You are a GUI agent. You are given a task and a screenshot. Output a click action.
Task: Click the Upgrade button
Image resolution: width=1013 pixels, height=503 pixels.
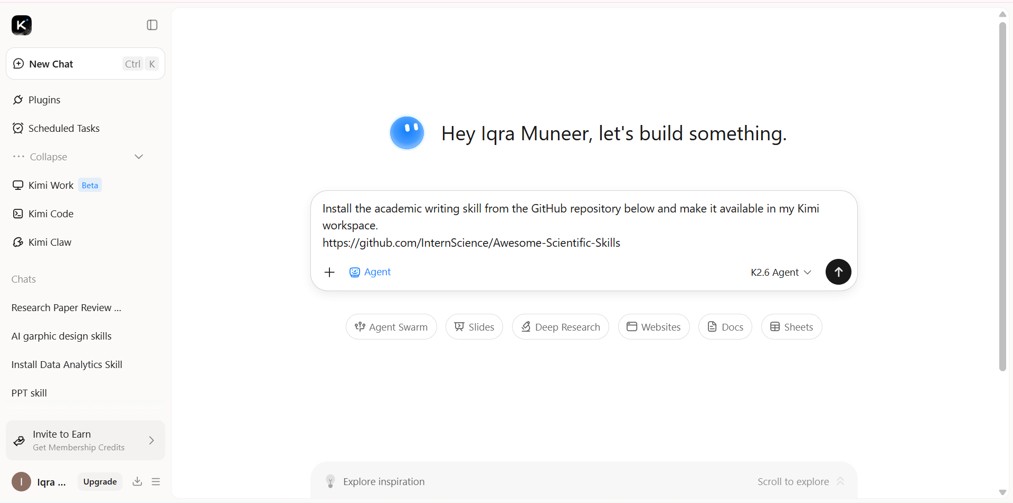tap(100, 481)
